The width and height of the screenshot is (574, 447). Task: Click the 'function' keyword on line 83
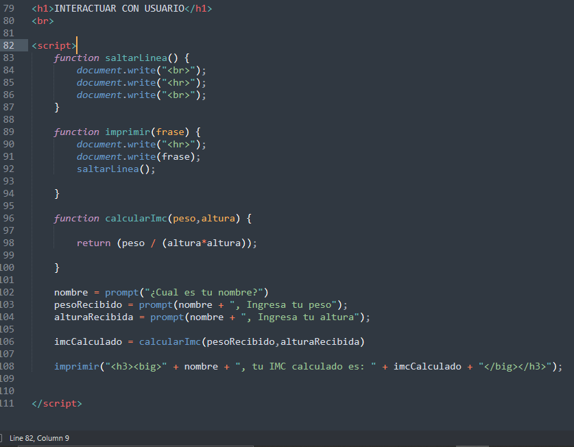pyautogui.click(x=77, y=58)
